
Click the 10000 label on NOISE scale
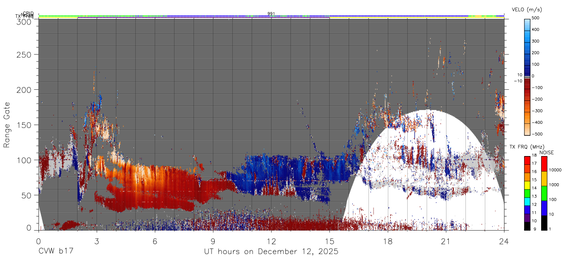(556, 170)
